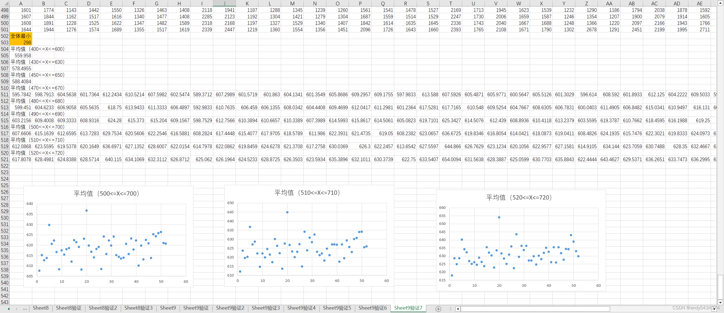Select cell with value 2711
Viewport: 724px width, 313px height.
click(x=700, y=30)
